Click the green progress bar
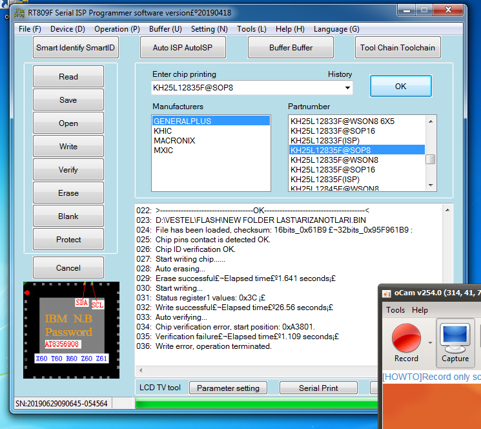This screenshot has width=481, height=429. click(x=255, y=405)
